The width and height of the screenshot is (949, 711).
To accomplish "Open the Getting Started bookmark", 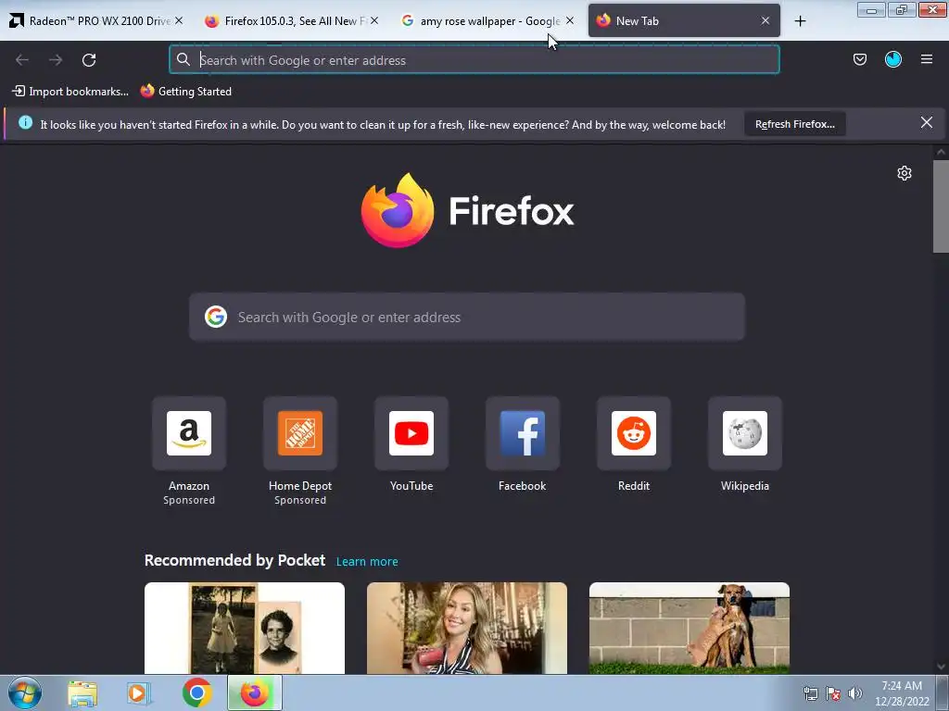I will [x=186, y=92].
